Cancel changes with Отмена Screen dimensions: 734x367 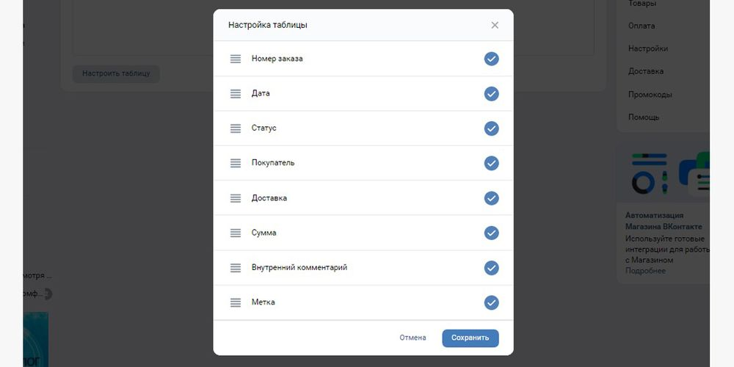(413, 338)
